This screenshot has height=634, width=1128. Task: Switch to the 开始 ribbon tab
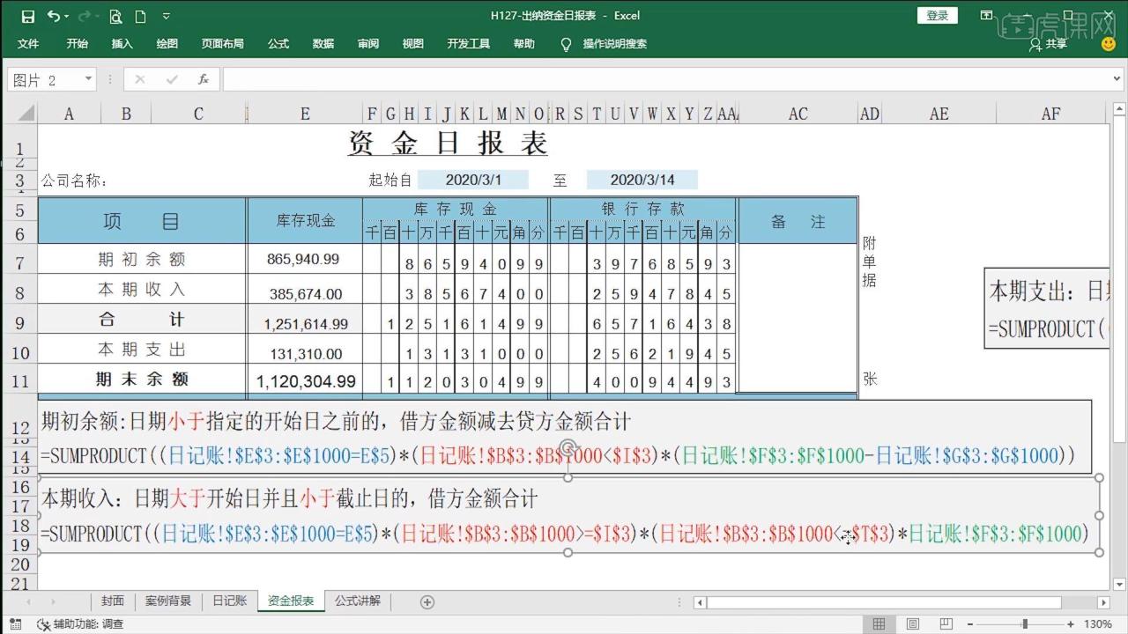[76, 43]
